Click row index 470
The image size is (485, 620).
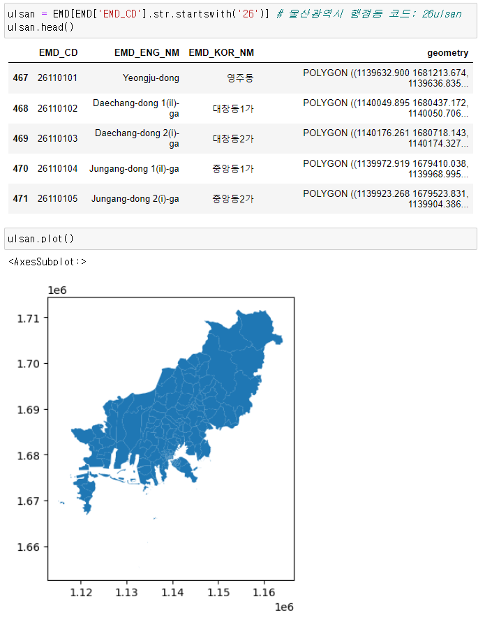[x=20, y=168]
